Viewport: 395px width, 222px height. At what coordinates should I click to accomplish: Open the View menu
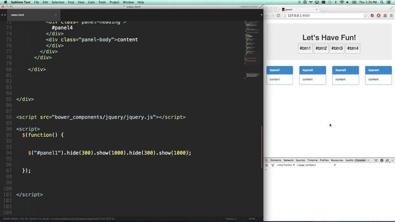[x=81, y=2]
